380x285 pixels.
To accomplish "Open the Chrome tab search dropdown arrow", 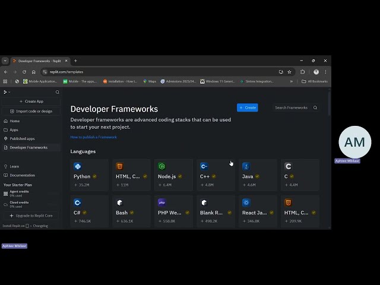I will tap(5, 61).
